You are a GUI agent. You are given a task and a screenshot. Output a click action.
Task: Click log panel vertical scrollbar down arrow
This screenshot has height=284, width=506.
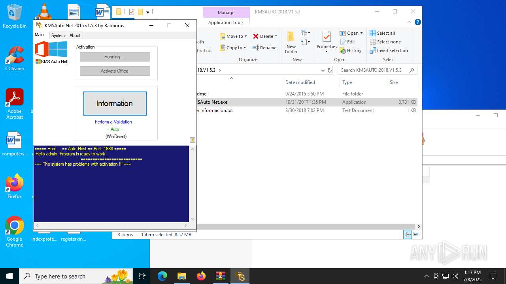(x=193, y=219)
